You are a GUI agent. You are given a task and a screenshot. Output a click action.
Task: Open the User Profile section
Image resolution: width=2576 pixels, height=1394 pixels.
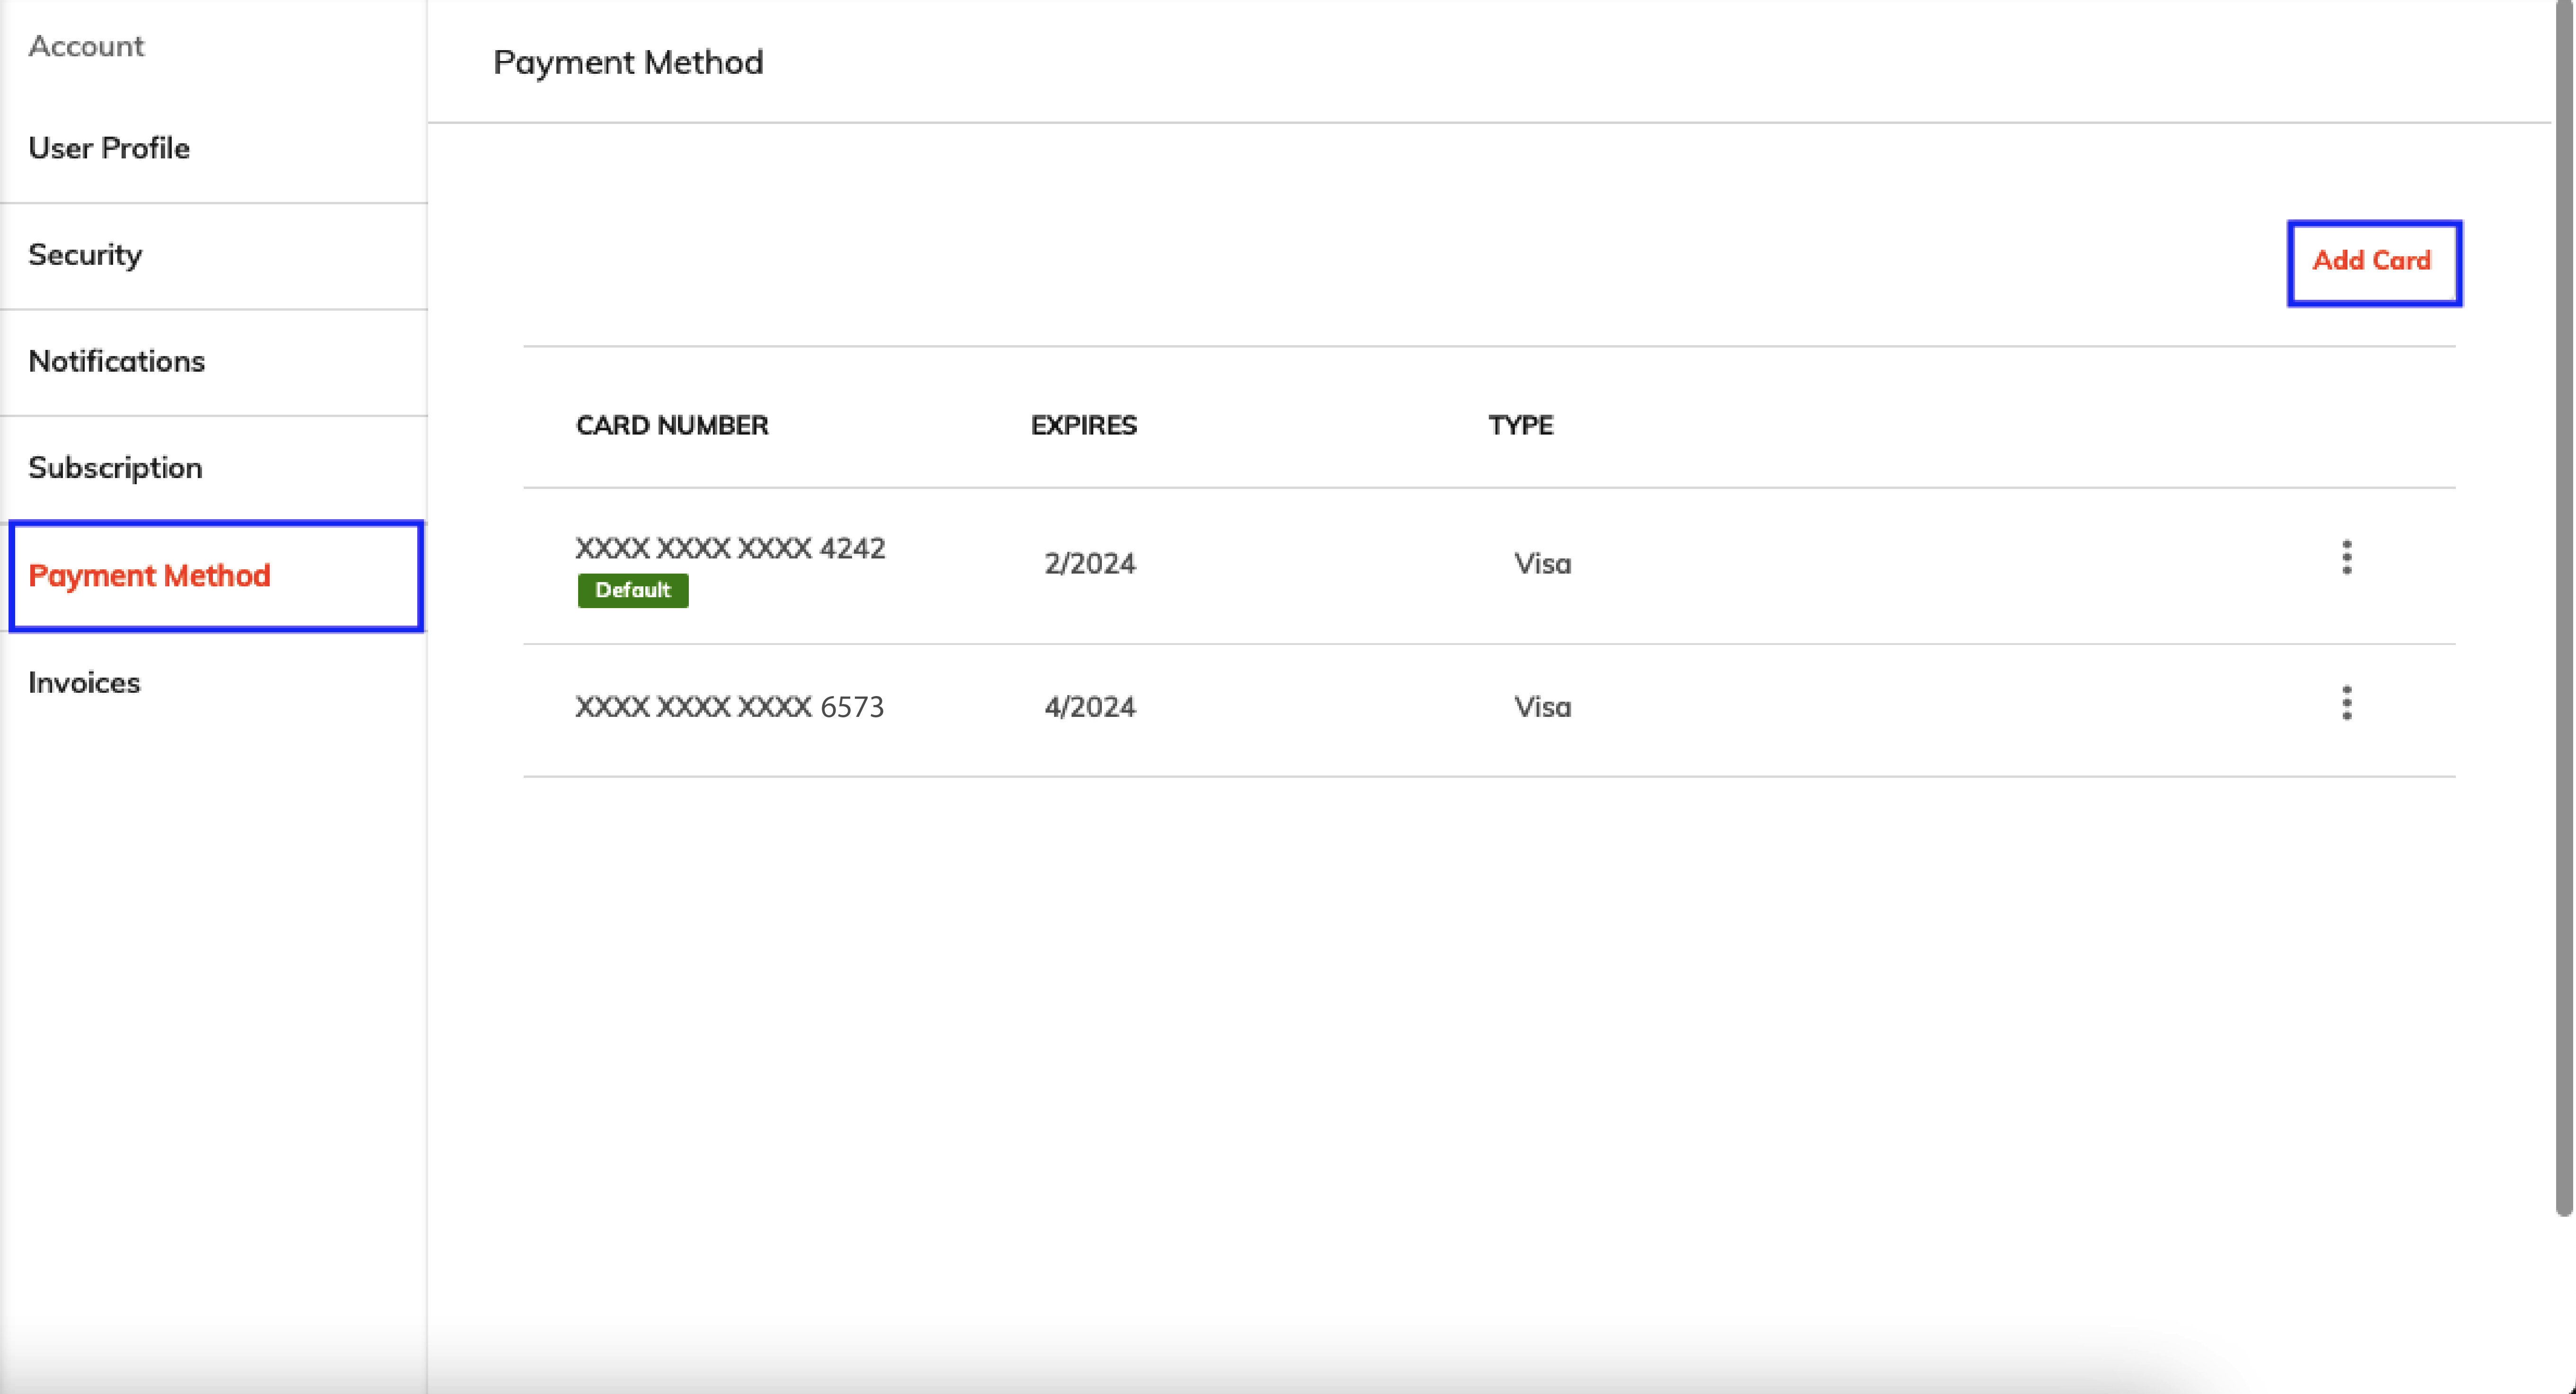coord(213,149)
